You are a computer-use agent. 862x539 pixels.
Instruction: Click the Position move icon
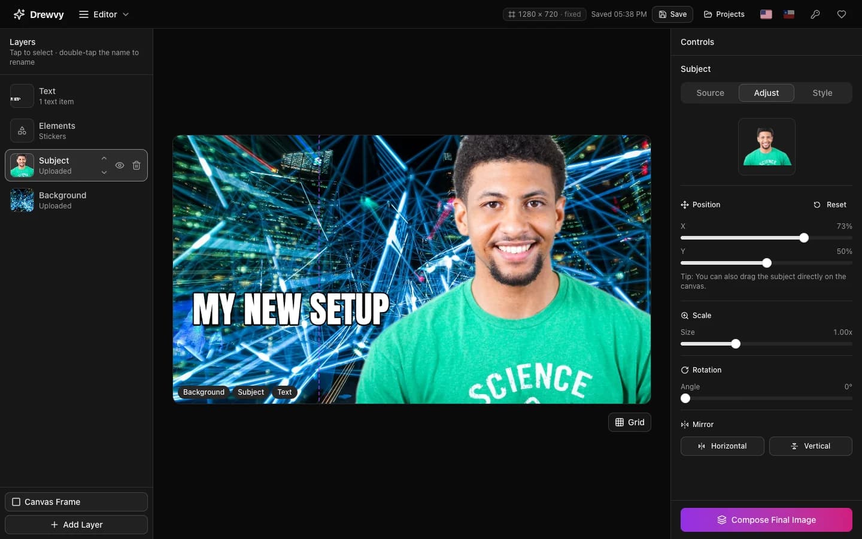685,205
